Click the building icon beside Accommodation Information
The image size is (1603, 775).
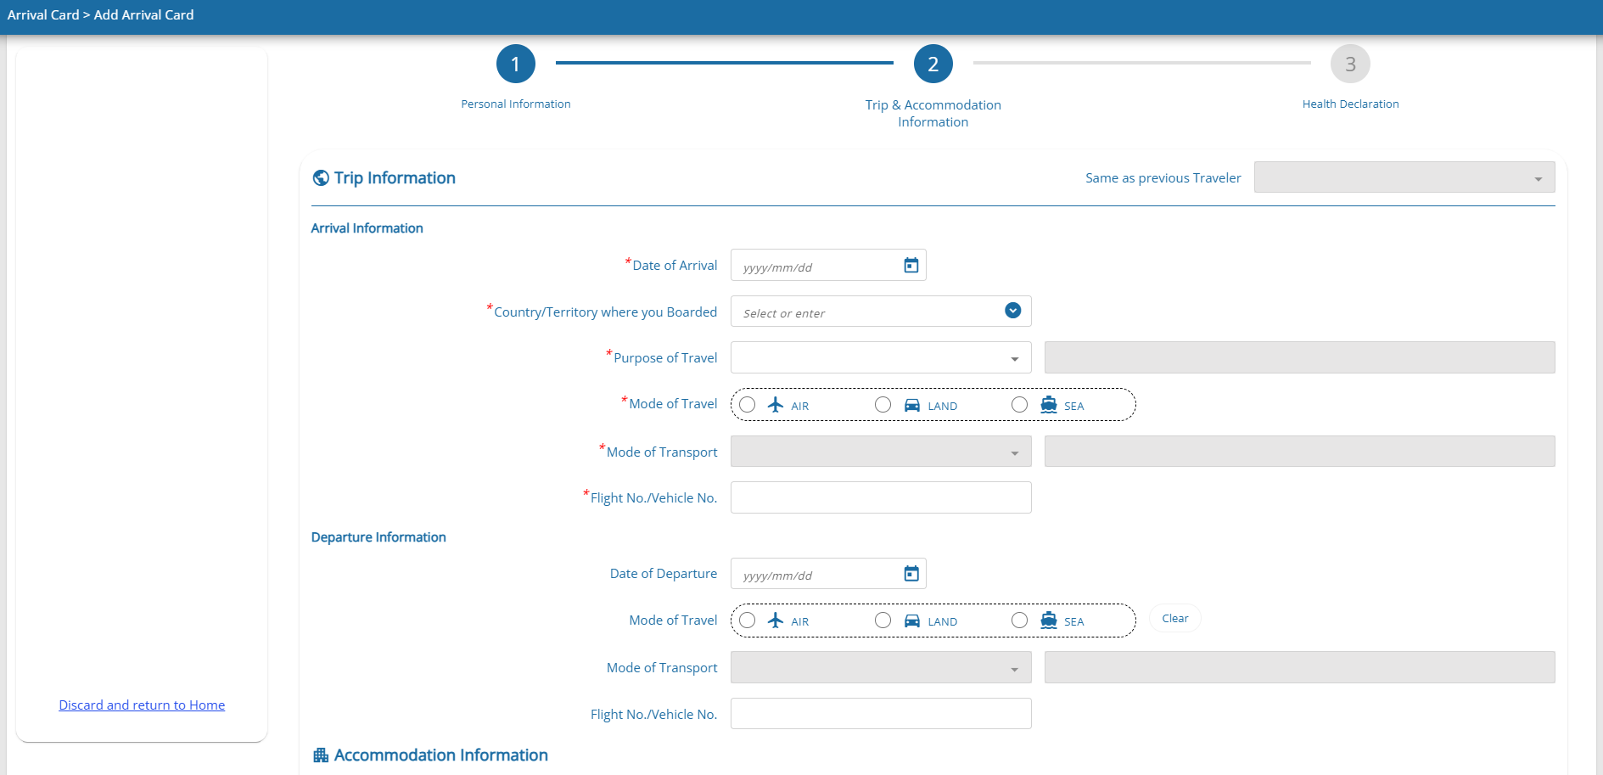pos(321,755)
